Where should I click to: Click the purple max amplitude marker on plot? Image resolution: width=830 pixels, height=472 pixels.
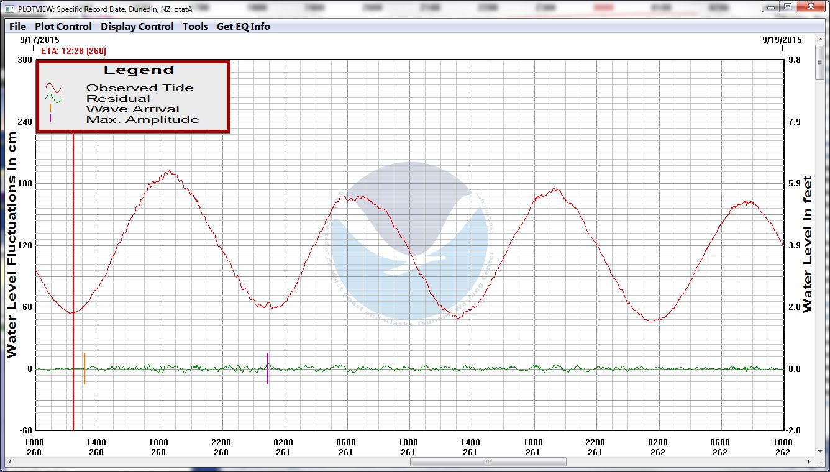tap(268, 368)
